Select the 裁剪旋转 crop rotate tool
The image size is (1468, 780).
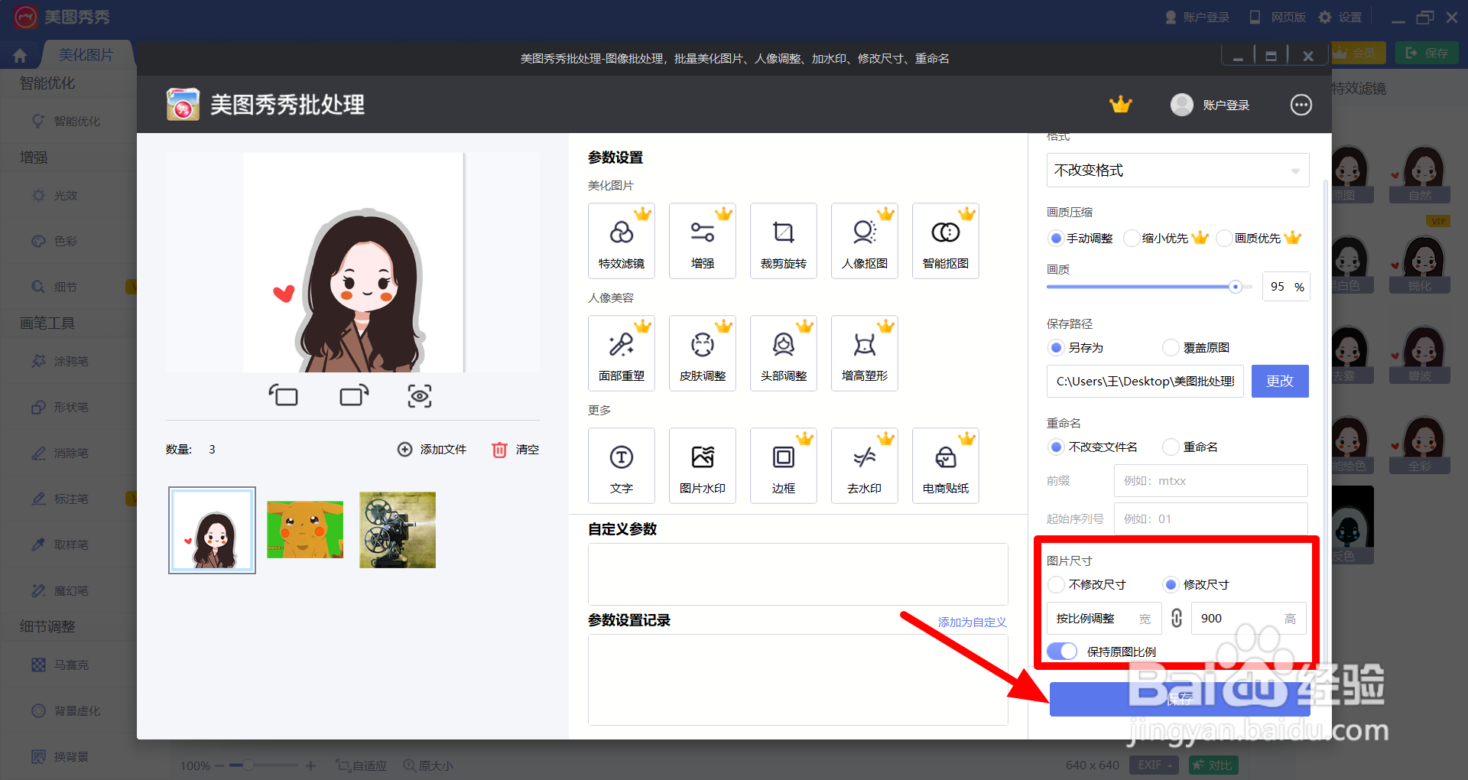pos(783,241)
